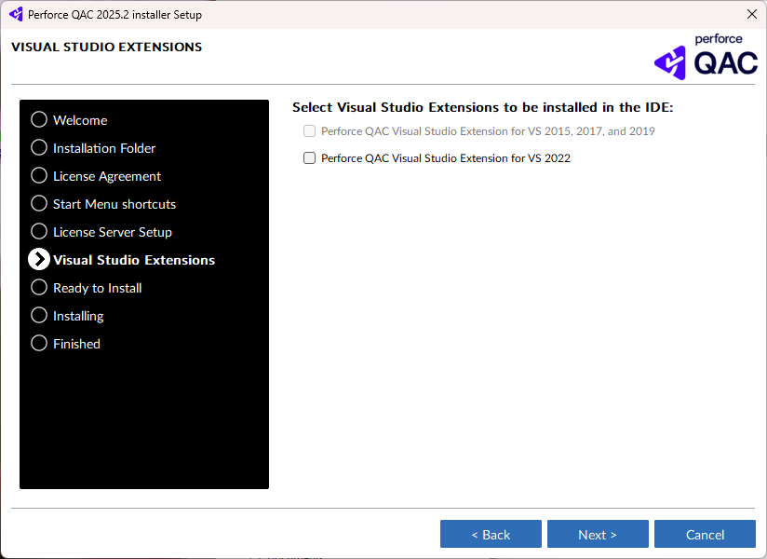This screenshot has width=767, height=559.
Task: Select the Installing step in sidebar
Action: tap(78, 316)
